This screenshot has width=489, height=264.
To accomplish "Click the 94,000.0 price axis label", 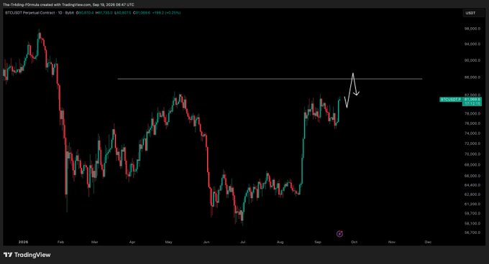I will [472, 44].
